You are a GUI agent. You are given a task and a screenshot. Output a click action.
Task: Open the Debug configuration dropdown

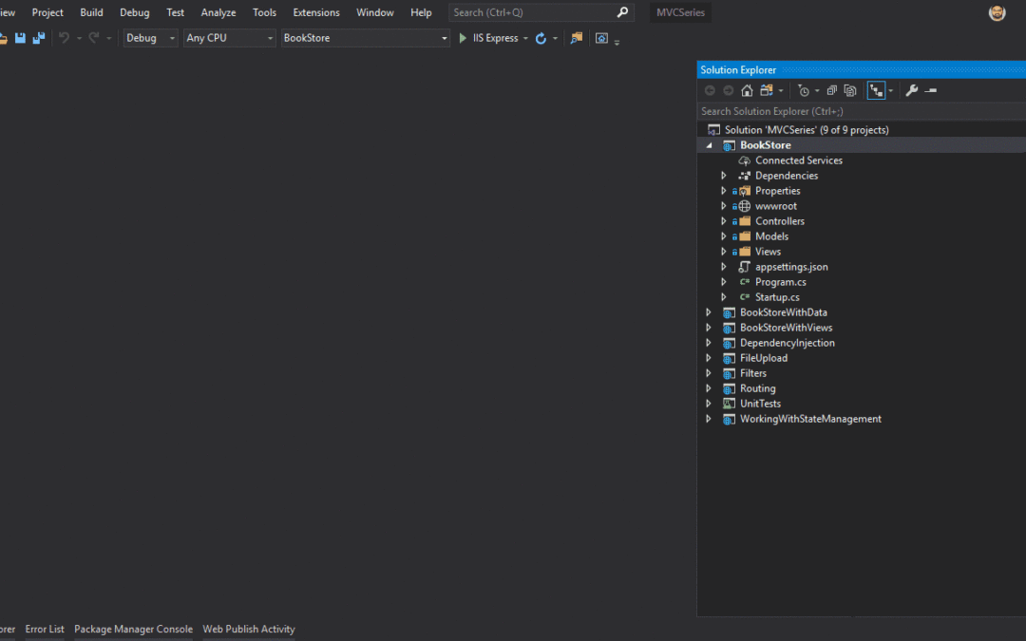click(x=151, y=38)
